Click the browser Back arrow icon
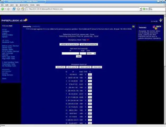Viewport: 166px width, 127px height. 3,9
